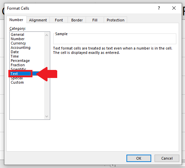Select the Currency category

[x=18, y=43]
